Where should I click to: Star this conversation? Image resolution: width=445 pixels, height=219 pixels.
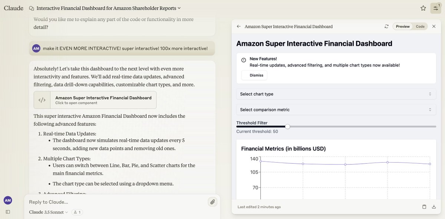423,8
